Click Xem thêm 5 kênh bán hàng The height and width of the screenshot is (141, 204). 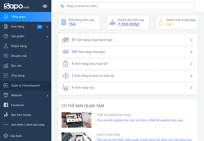coord(27,125)
